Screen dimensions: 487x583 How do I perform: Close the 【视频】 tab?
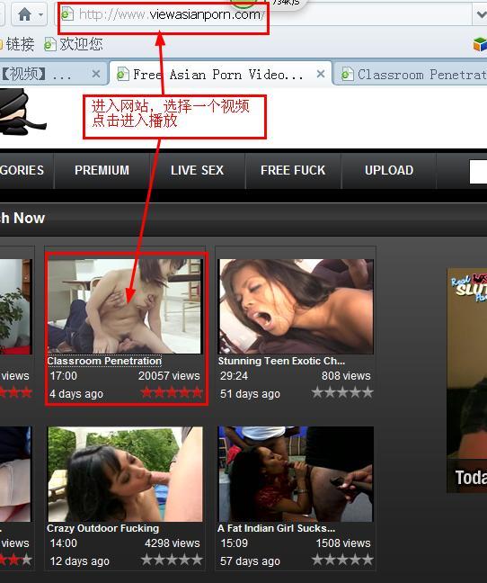point(96,74)
